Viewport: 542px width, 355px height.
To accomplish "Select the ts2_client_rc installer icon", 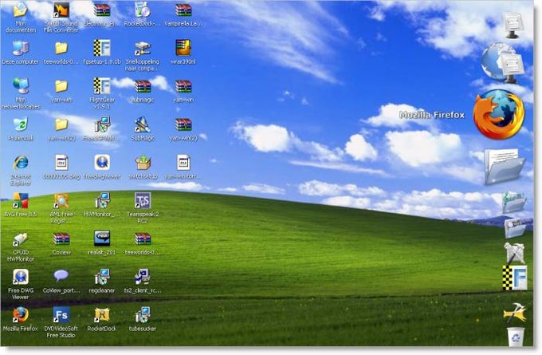I will click(x=143, y=277).
